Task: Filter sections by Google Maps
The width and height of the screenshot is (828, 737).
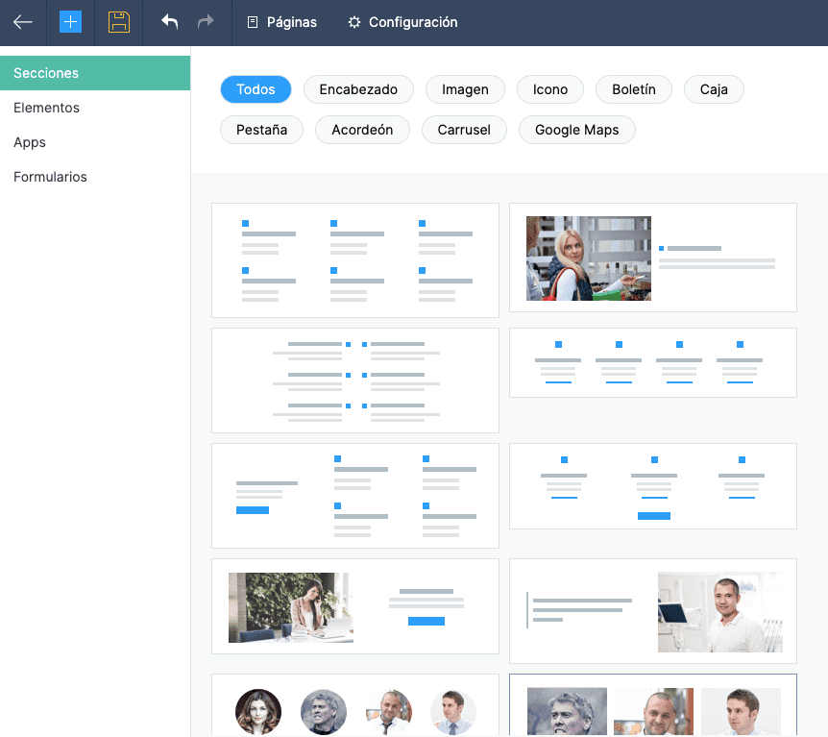Action: click(577, 130)
